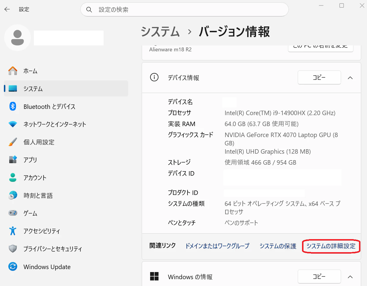Open システムの保護 link

pos(278,246)
